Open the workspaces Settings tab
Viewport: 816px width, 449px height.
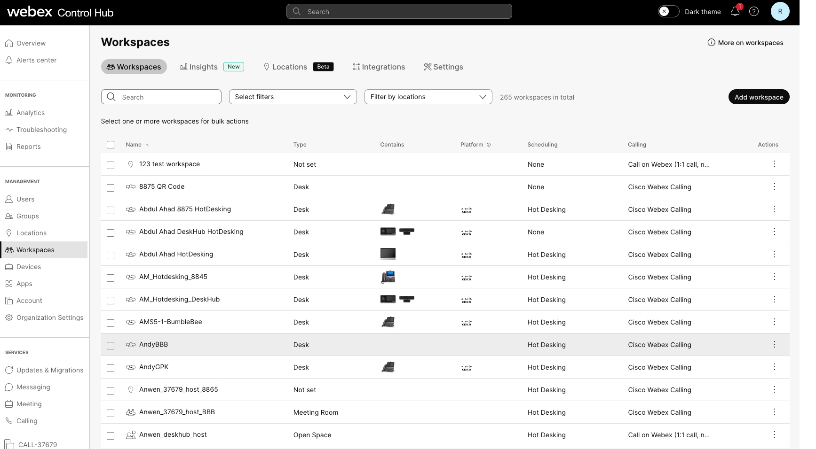tap(443, 67)
